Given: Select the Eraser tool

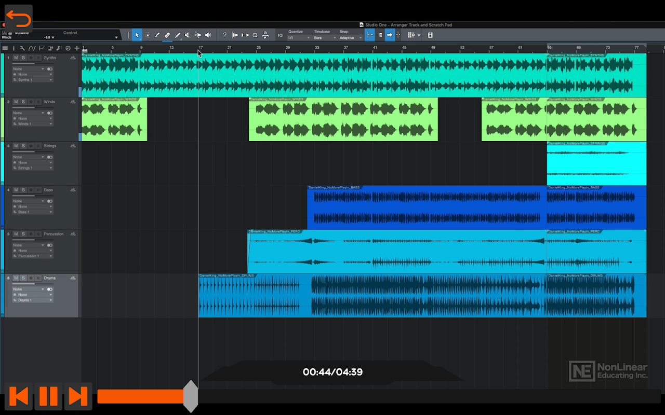Looking at the screenshot, I should (x=167, y=35).
